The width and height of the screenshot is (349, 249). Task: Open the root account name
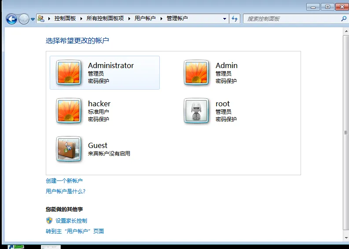click(223, 104)
